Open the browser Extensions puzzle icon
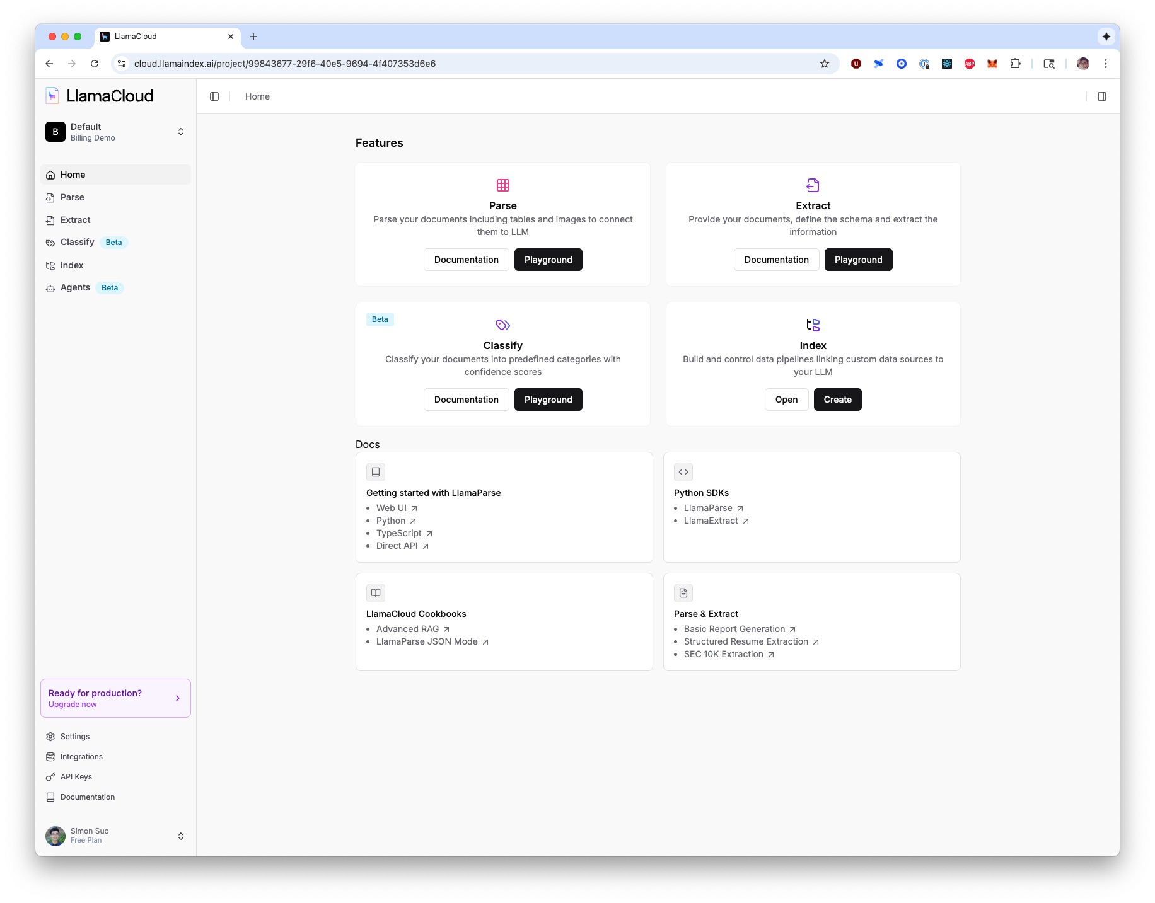Image resolution: width=1155 pixels, height=903 pixels. (x=1015, y=64)
